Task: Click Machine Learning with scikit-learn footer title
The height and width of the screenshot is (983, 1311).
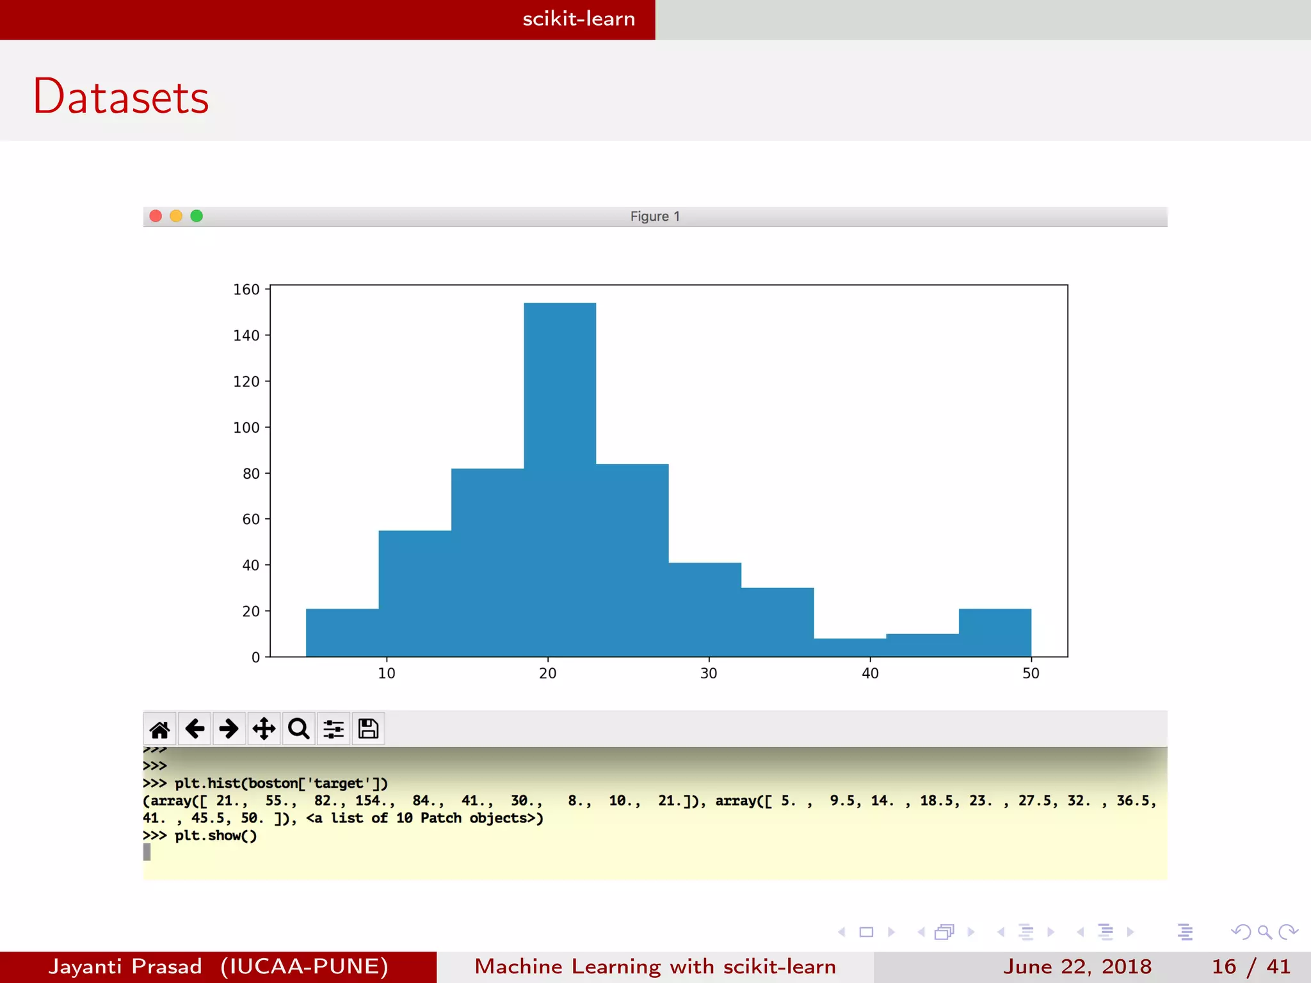Action: 655,966
